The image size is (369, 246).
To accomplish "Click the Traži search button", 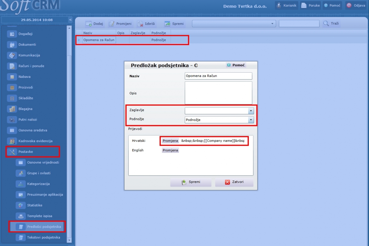I will [331, 24].
